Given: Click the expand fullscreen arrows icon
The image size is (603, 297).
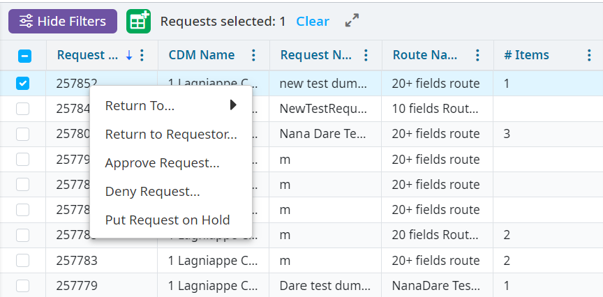Looking at the screenshot, I should [x=352, y=22].
